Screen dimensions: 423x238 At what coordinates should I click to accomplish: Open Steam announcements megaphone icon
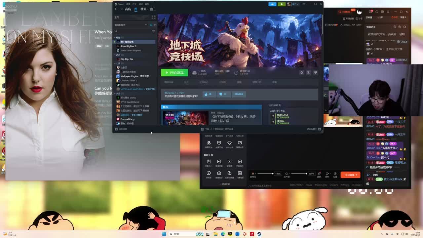click(272, 4)
